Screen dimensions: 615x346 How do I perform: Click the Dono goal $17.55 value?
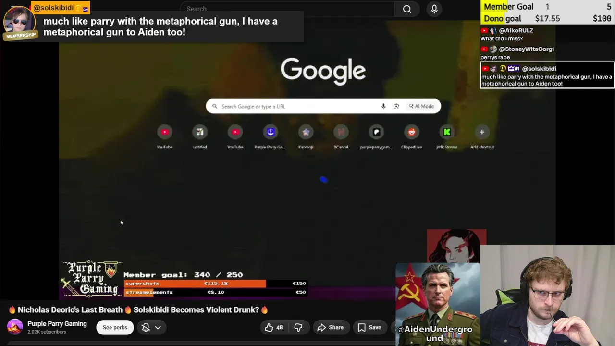[x=547, y=19]
